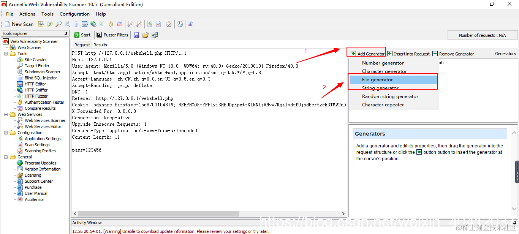
Task: Choose File generator from dropdown
Action: [393, 80]
